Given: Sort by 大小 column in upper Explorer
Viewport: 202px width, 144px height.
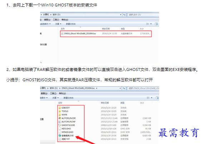Looking at the screenshot, I should (142, 29).
